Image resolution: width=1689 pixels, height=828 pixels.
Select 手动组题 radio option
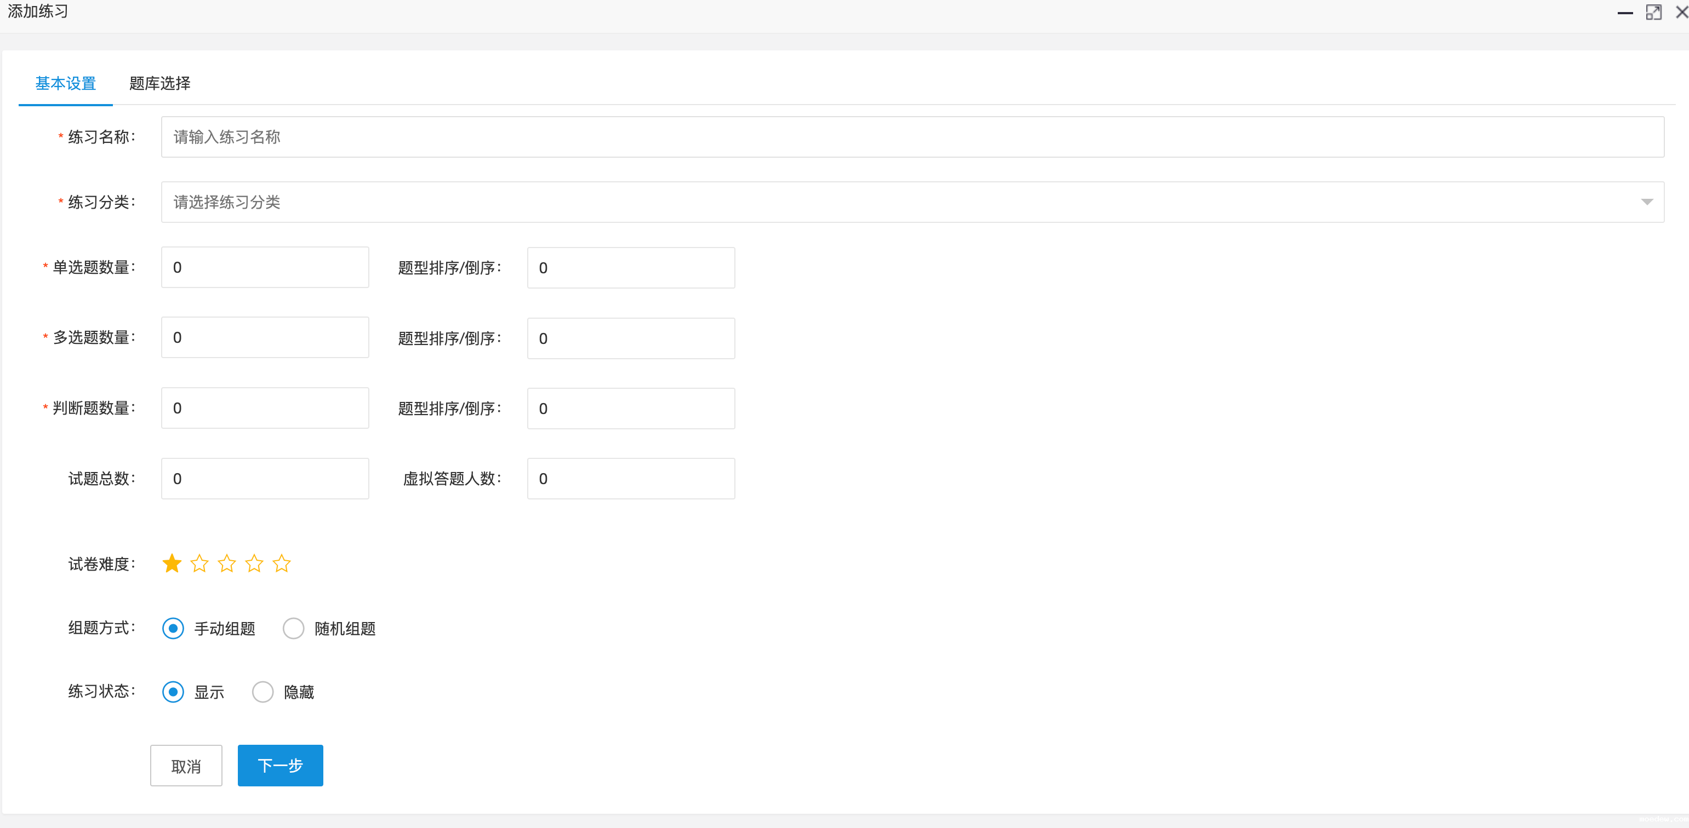173,628
